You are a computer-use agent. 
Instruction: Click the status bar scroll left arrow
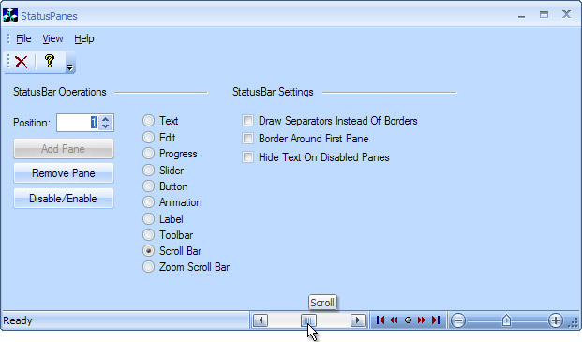click(x=261, y=320)
